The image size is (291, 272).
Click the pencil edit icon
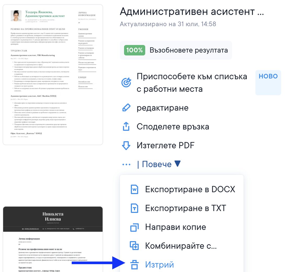(x=126, y=108)
